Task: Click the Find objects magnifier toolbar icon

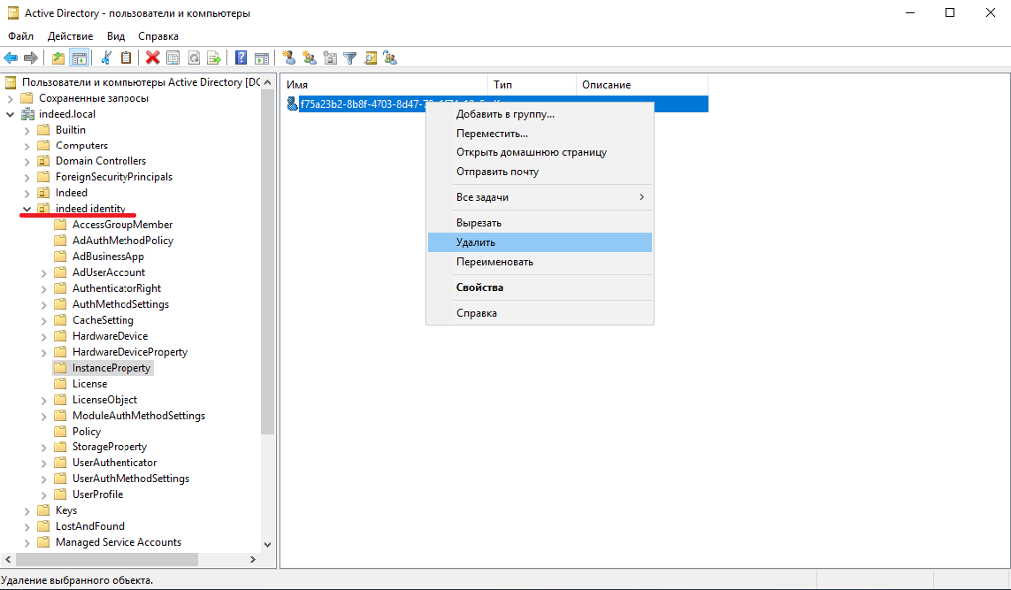Action: pos(371,57)
